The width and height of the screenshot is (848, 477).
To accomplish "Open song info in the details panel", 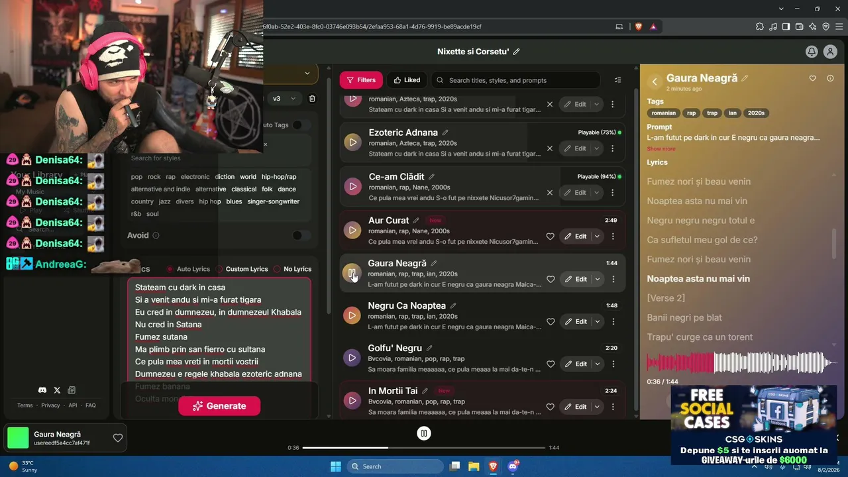I will pyautogui.click(x=830, y=78).
